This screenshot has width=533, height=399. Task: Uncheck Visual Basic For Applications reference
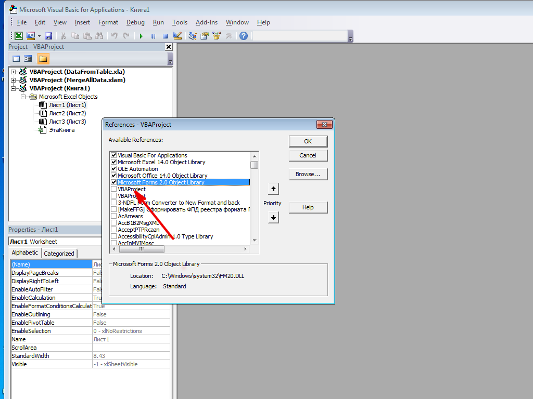(x=114, y=155)
